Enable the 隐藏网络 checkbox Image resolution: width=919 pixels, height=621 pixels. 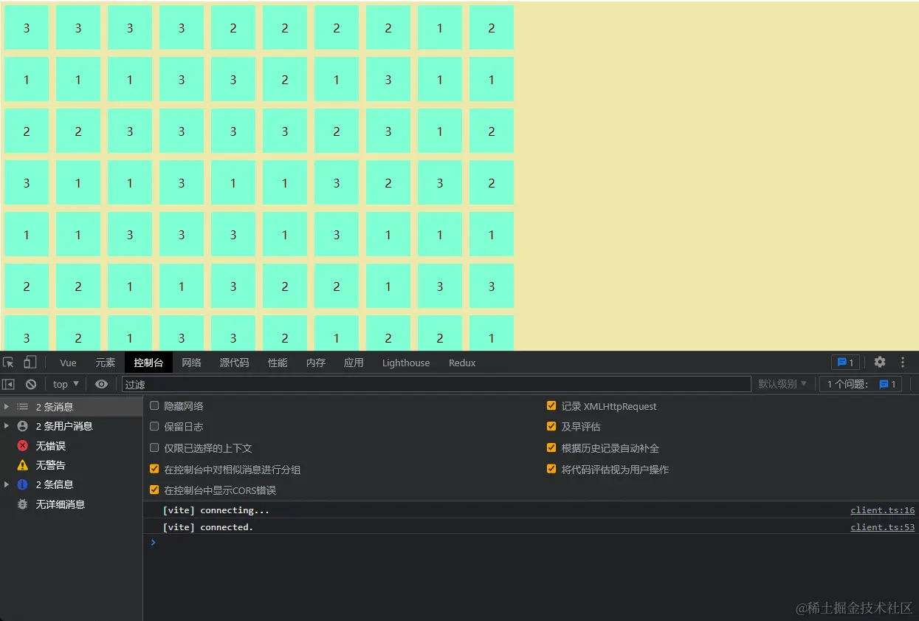(x=154, y=405)
